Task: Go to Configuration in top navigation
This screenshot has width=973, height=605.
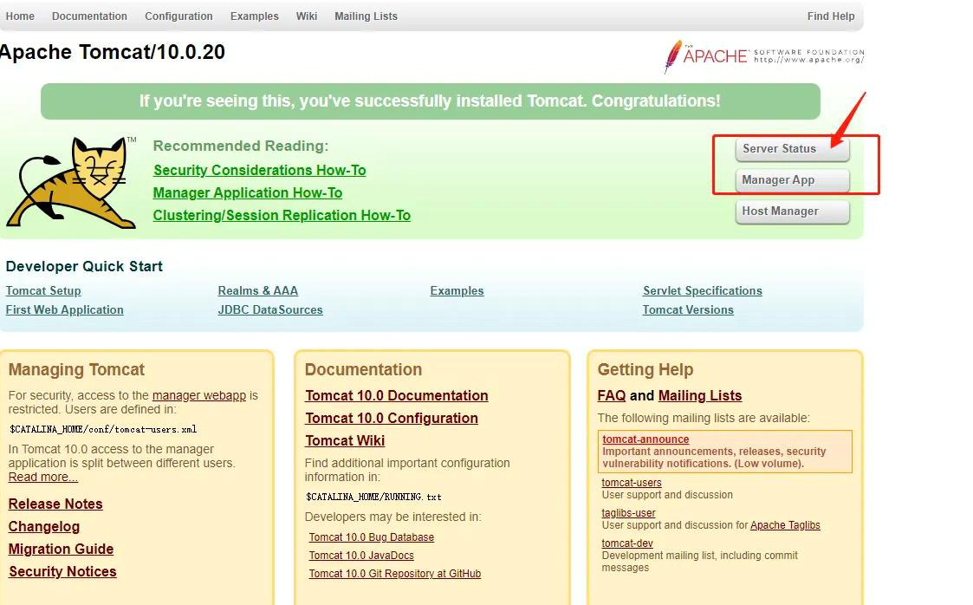Action: [178, 16]
